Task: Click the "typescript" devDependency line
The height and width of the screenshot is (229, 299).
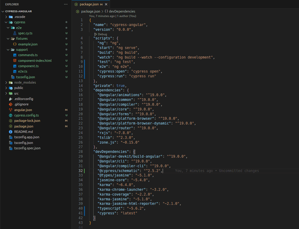Action: 121,208
